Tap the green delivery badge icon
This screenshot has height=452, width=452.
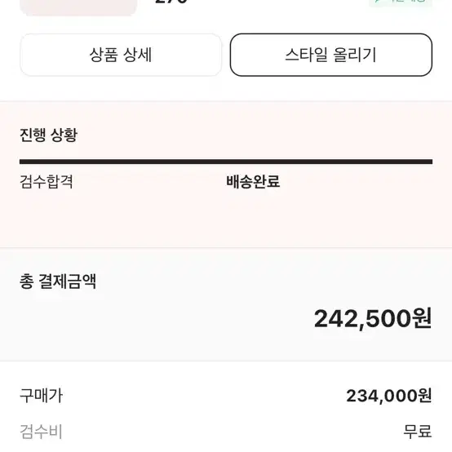tap(401, 3)
